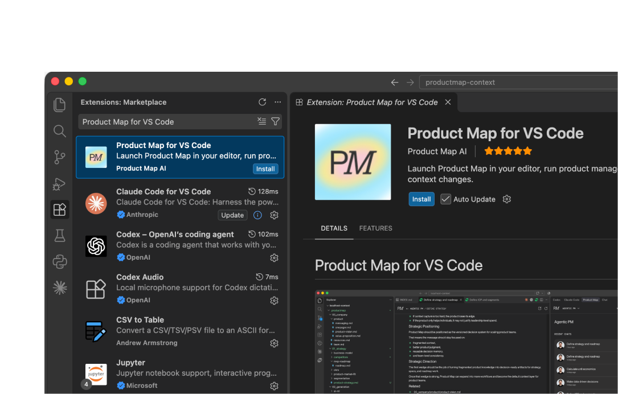Open the Extensions panel more actions menu
Image resolution: width=618 pixels, height=394 pixels.
point(278,102)
